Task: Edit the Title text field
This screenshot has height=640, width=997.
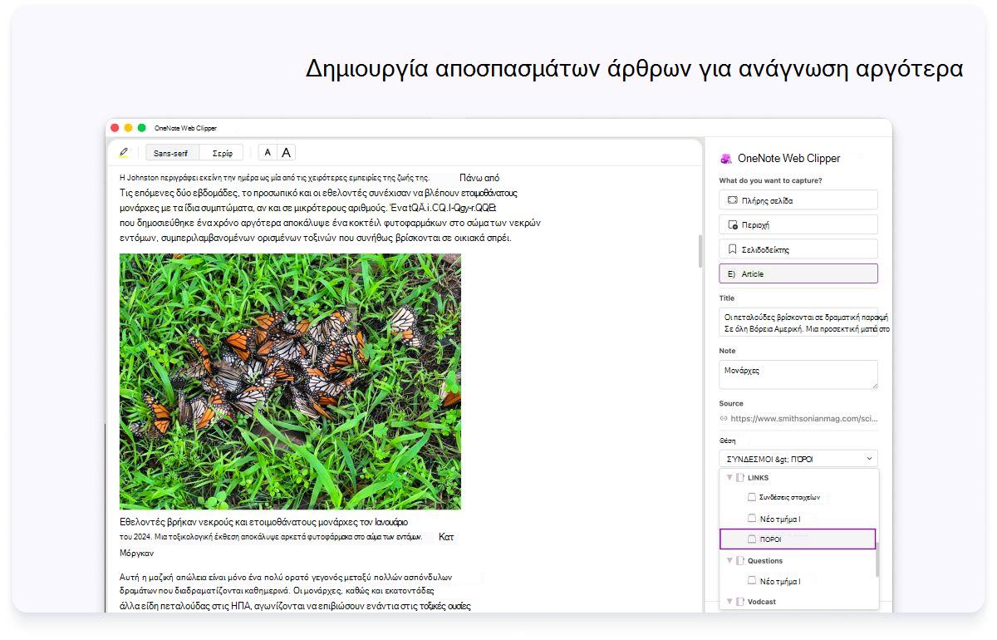Action: [798, 322]
